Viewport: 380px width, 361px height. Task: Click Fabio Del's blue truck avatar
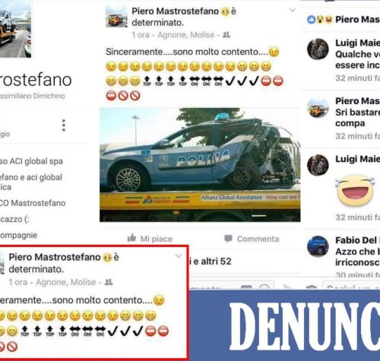318,246
